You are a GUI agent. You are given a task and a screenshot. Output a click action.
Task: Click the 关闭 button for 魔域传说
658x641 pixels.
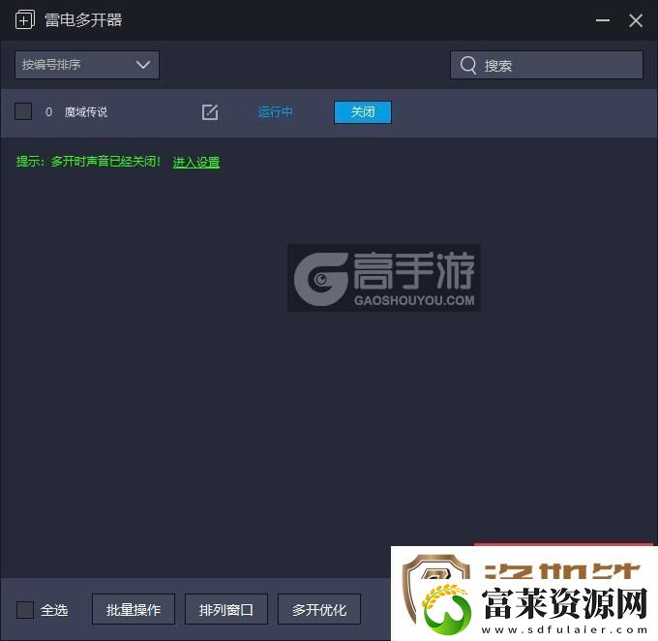point(363,112)
